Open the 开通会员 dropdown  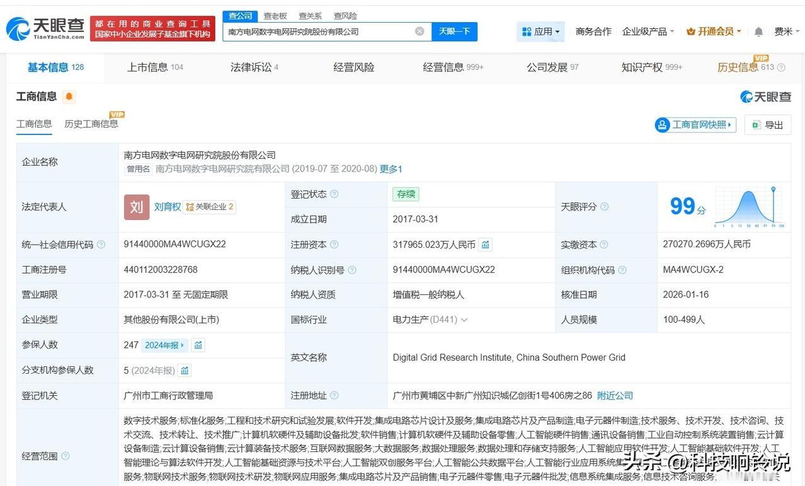pyautogui.click(x=714, y=32)
